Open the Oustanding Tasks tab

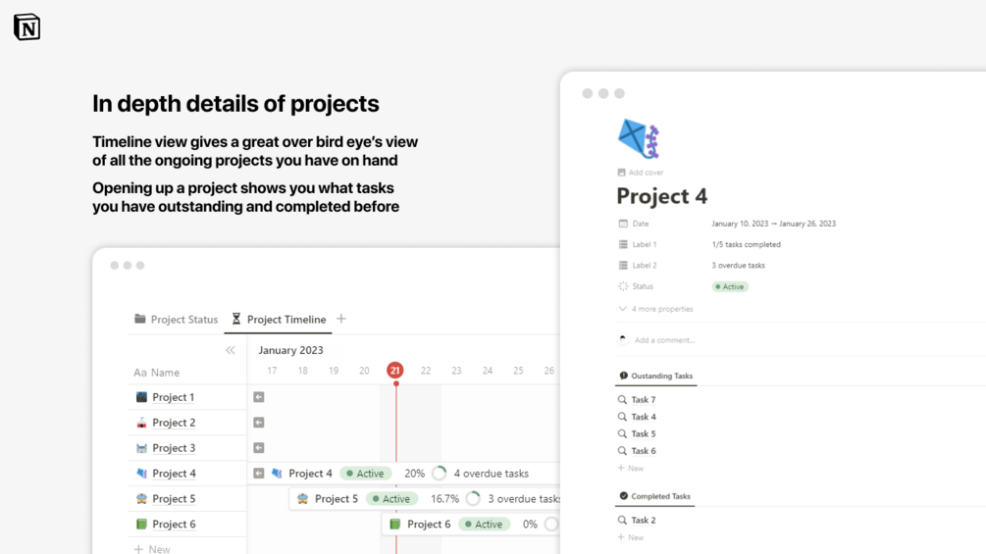coord(656,376)
